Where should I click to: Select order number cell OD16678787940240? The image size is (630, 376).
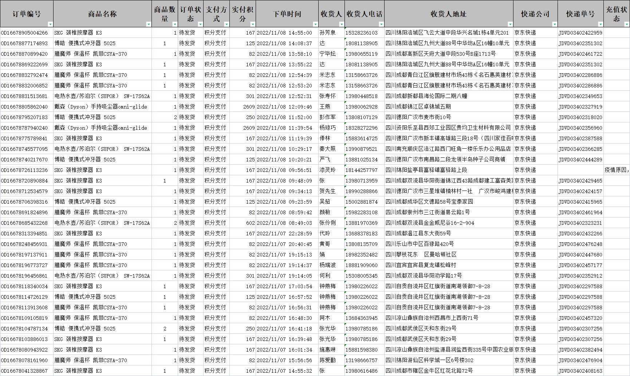click(x=27, y=128)
